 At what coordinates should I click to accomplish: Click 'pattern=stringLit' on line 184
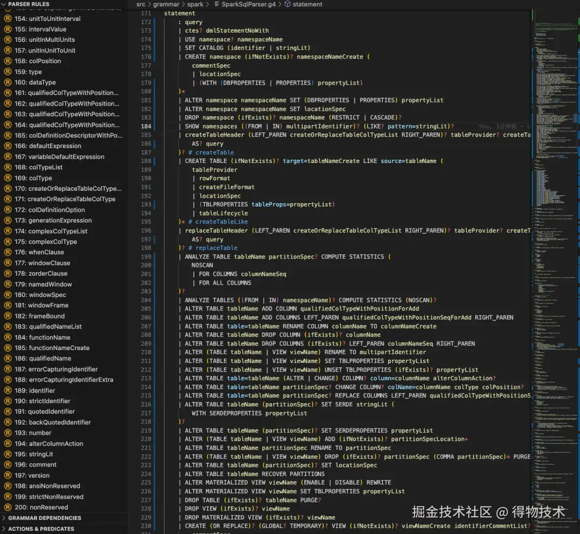(x=418, y=127)
